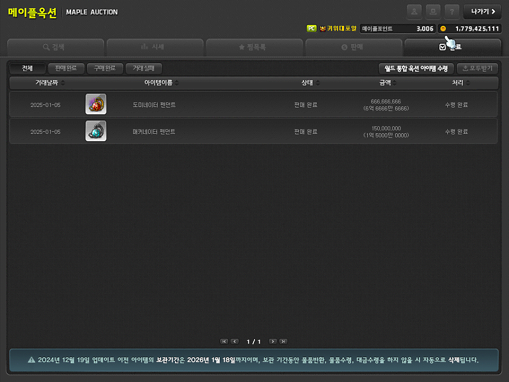This screenshot has width=509, height=382.
Task: Click 월드 통합 옥션 아이템 수령 button
Action: click(416, 68)
